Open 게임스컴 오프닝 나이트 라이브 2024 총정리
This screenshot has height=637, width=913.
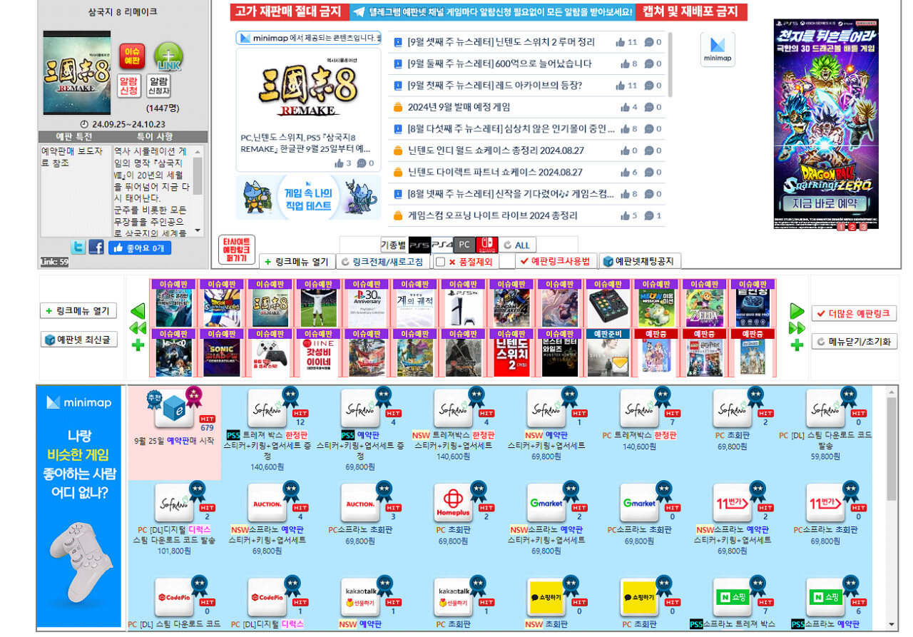(x=493, y=215)
